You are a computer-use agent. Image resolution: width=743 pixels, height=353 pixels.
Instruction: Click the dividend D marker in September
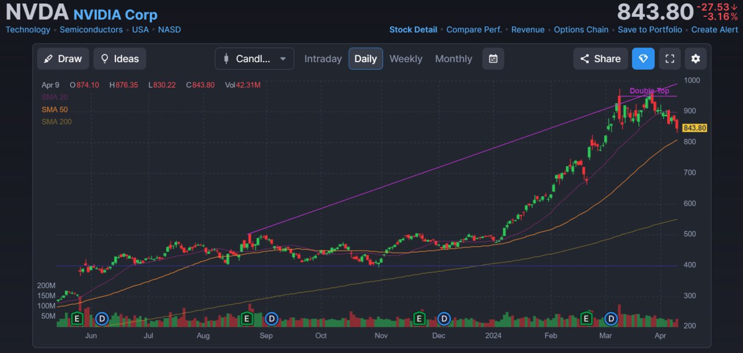272,318
